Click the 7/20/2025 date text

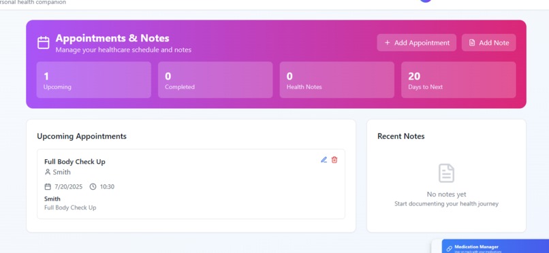pyautogui.click(x=68, y=186)
